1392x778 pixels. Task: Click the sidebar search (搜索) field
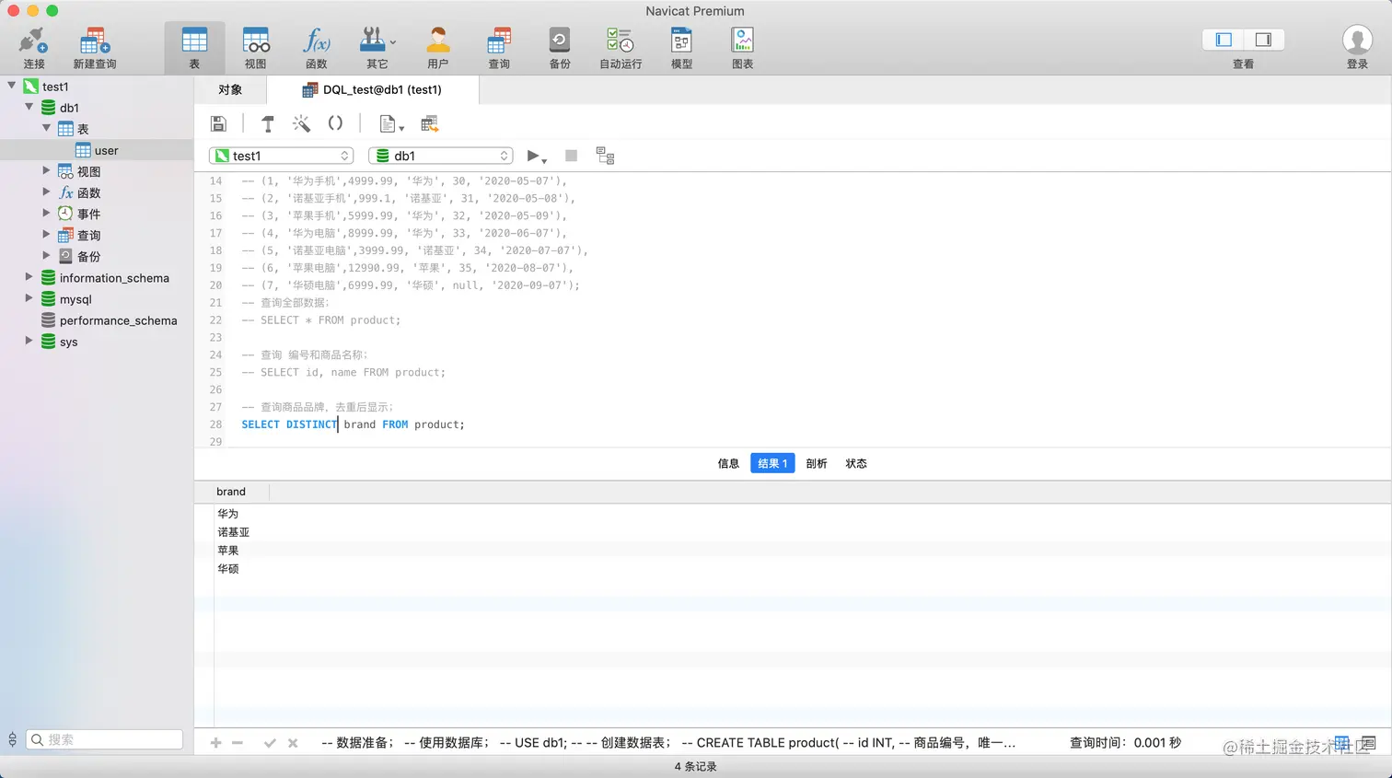tap(104, 739)
